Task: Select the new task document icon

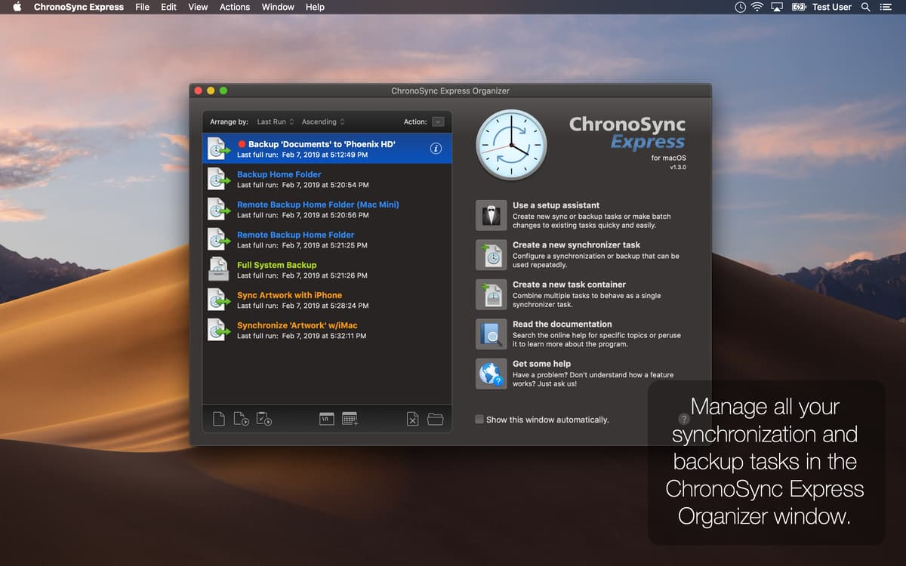Action: [219, 419]
